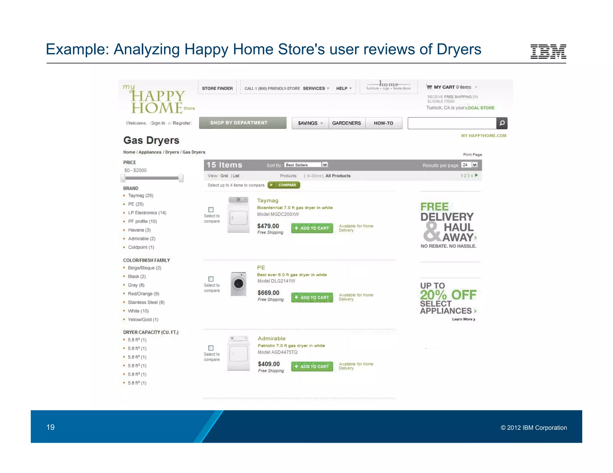Go to Appliances breadcrumb
Viewport: 613px width, 473px height.
click(150, 152)
